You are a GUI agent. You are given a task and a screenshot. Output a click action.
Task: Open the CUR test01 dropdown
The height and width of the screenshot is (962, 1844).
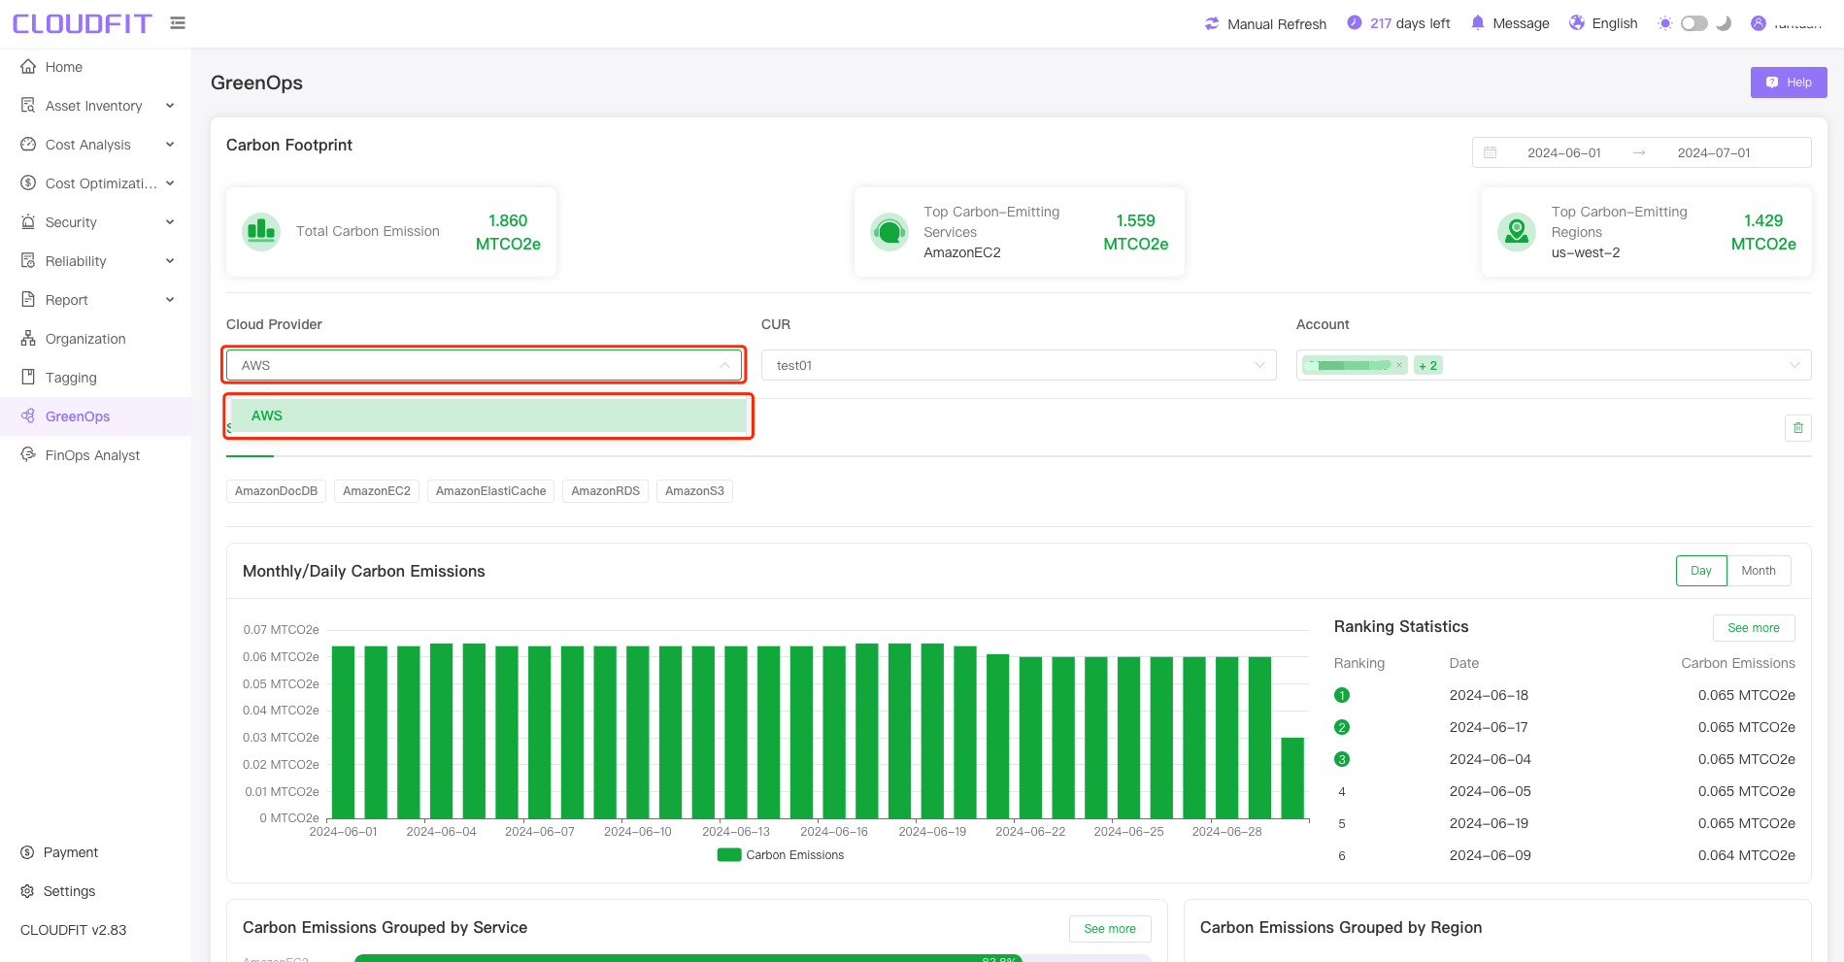[1019, 365]
